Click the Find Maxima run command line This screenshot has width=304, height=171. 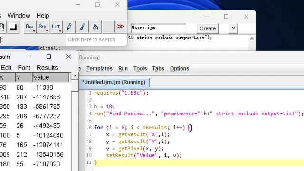(199, 114)
